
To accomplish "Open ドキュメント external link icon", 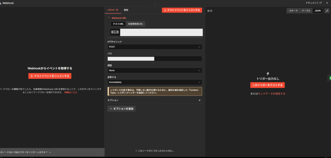I will tap(320, 3).
